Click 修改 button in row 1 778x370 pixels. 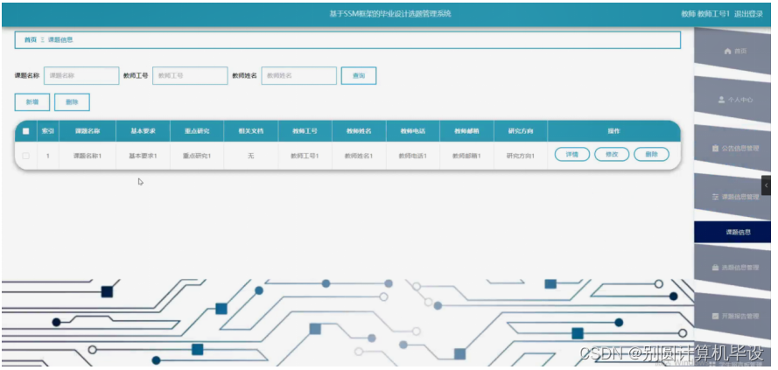(x=612, y=154)
